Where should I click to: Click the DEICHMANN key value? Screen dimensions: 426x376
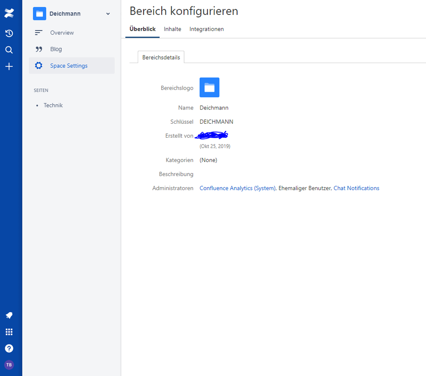(x=216, y=122)
